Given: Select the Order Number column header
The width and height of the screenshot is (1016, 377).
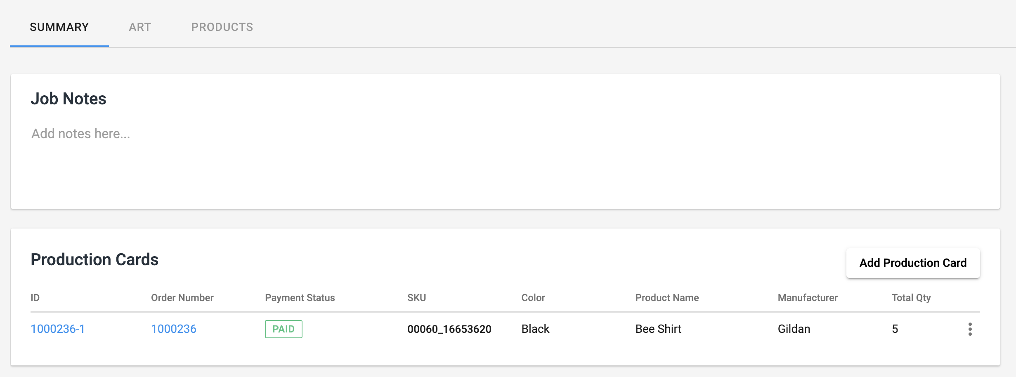Looking at the screenshot, I should pos(182,298).
